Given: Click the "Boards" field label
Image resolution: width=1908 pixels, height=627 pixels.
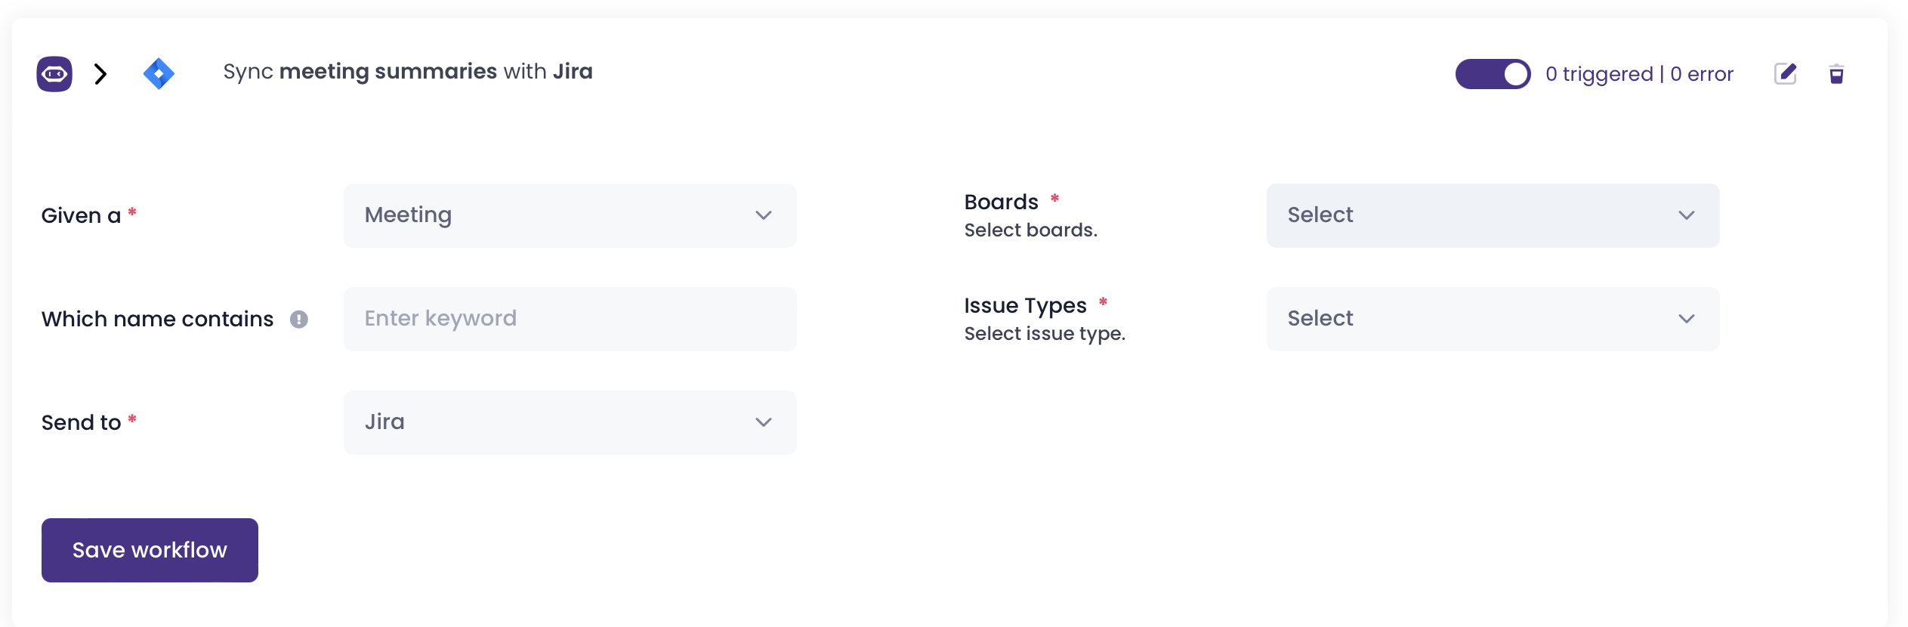Looking at the screenshot, I should point(1001,202).
